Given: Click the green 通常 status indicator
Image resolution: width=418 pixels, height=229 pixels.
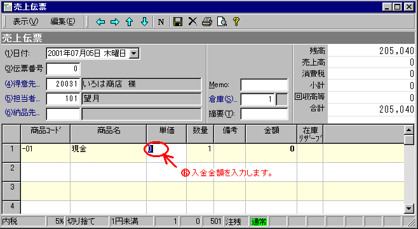Looking at the screenshot, I should (x=259, y=221).
